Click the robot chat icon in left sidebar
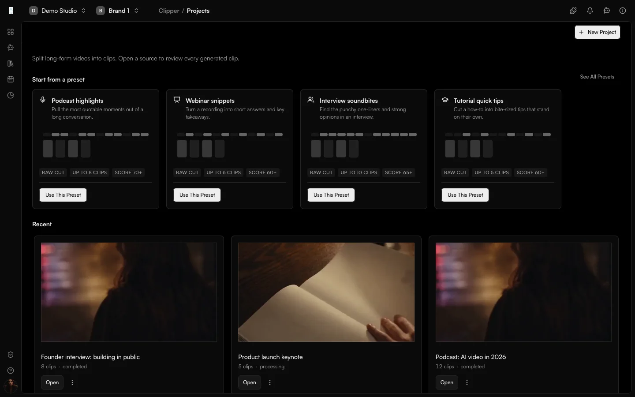The image size is (635, 397). 11,48
